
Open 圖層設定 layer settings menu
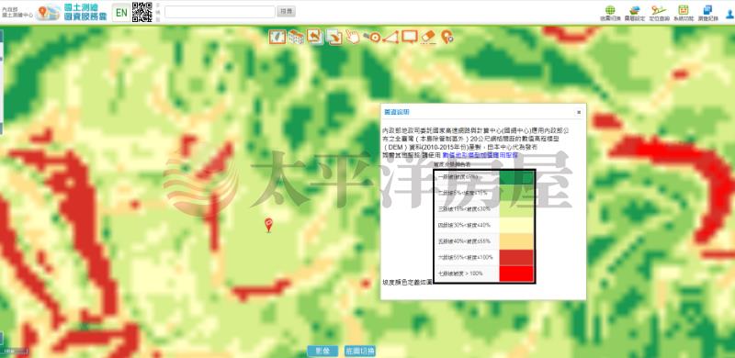click(x=635, y=13)
